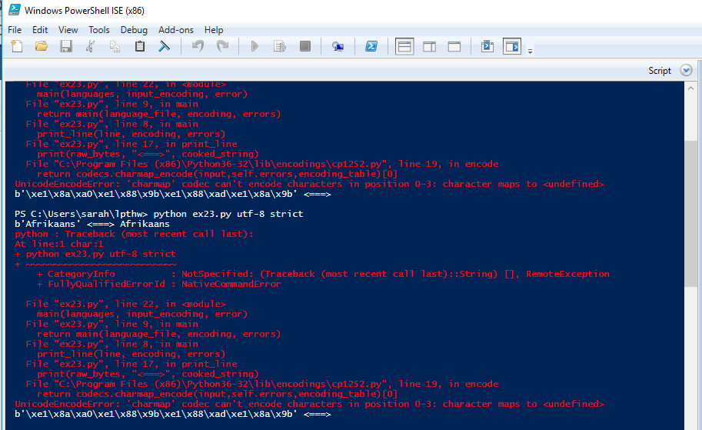This screenshot has width=702, height=430.
Task: Copy the selection with the Copy icon
Action: point(115,46)
